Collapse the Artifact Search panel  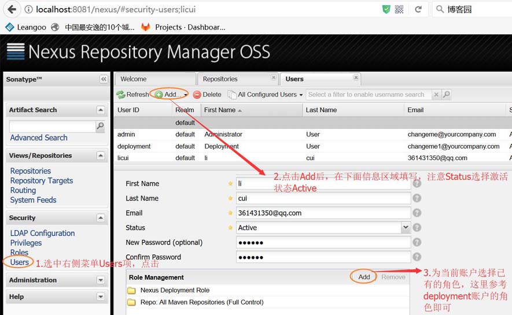coord(101,110)
